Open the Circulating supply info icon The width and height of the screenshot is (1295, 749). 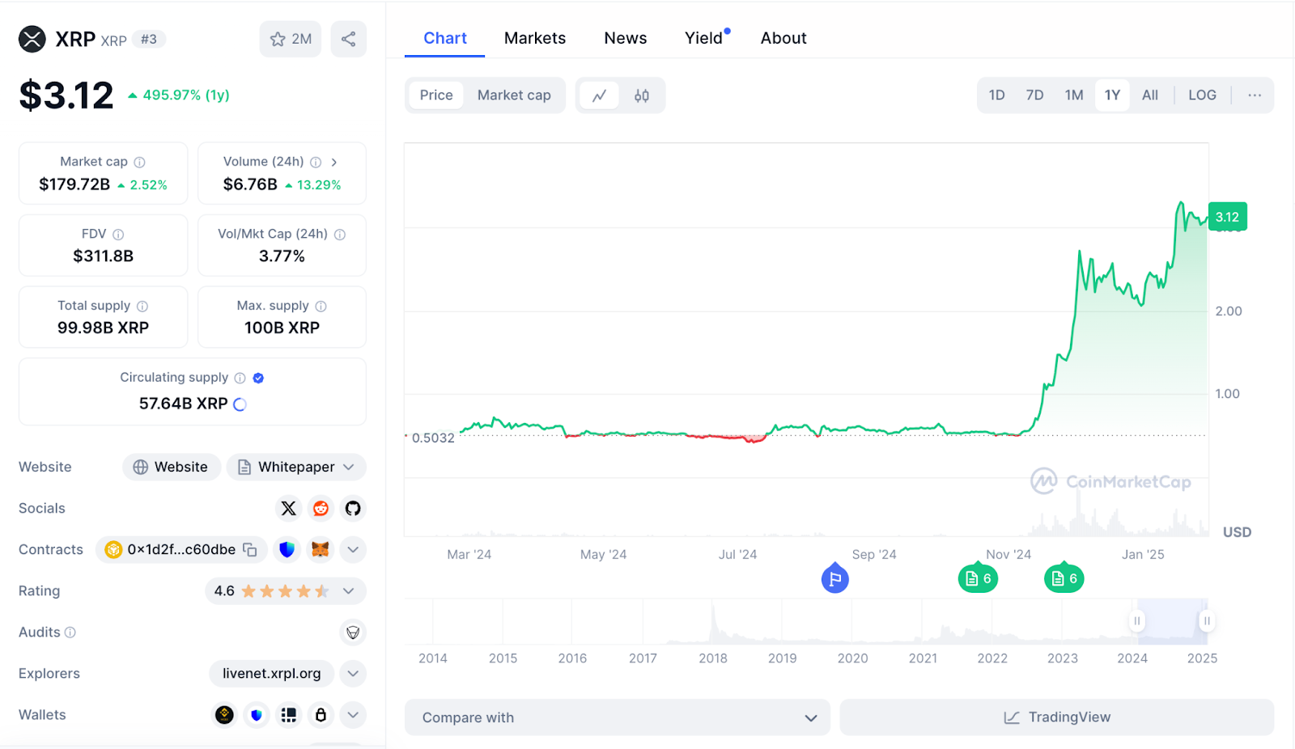pos(240,378)
